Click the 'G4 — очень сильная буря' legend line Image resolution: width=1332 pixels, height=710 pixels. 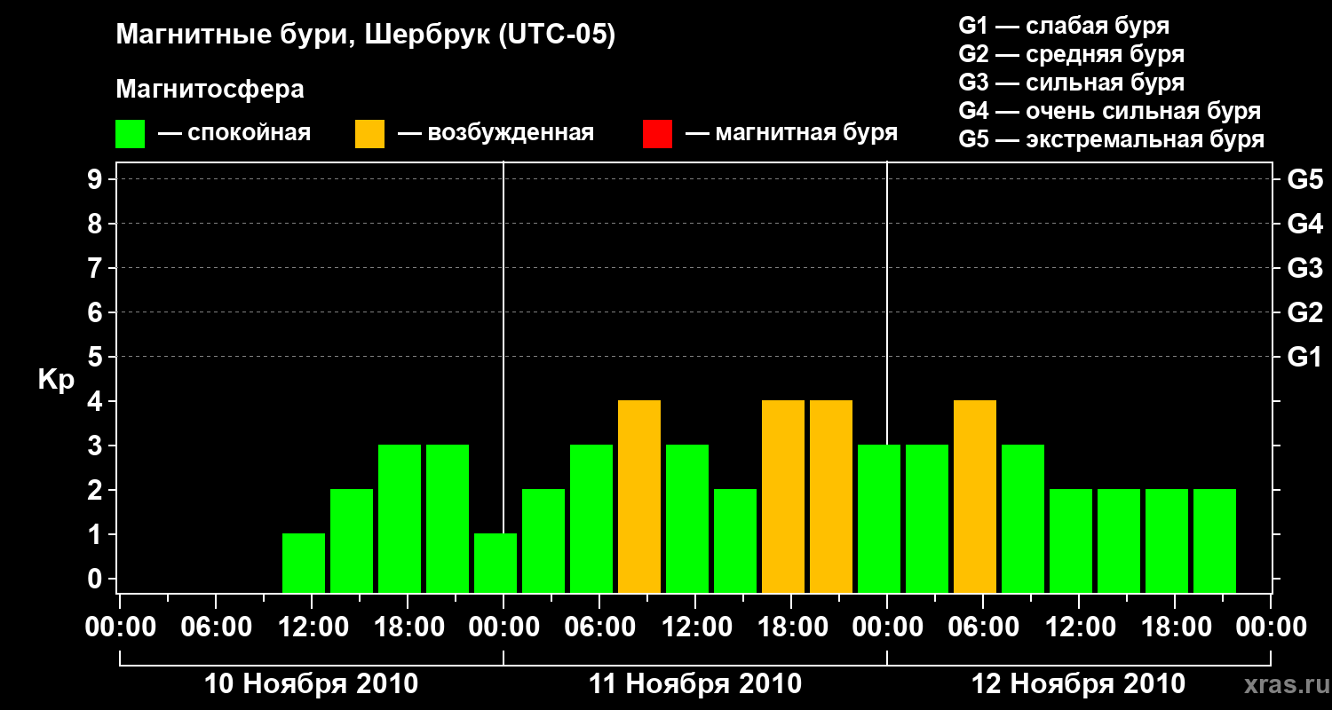click(1110, 110)
